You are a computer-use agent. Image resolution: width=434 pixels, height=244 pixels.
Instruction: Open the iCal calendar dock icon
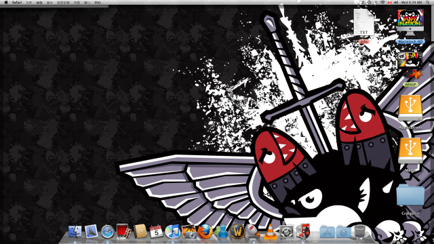pos(157,232)
